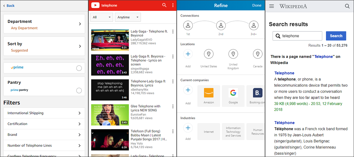Image resolution: width=354 pixels, height=157 pixels.
Task: Choose Booking.com company tile
Action: click(x=256, y=96)
